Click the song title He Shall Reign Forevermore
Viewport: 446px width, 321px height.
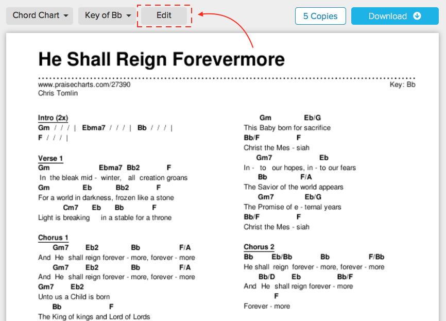tap(161, 59)
